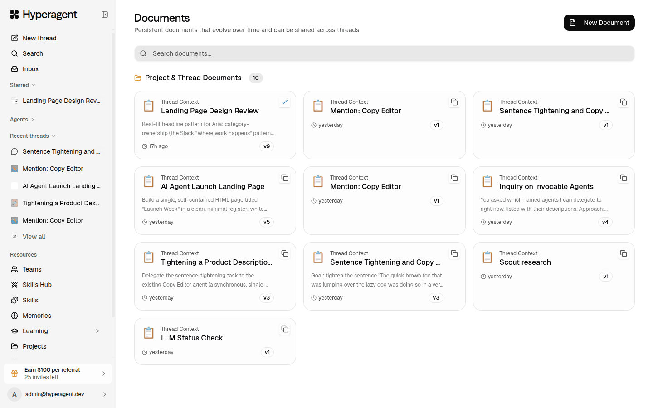Click clipboard icon on LLM Status Check card
This screenshot has width=653, height=408.
click(149, 333)
